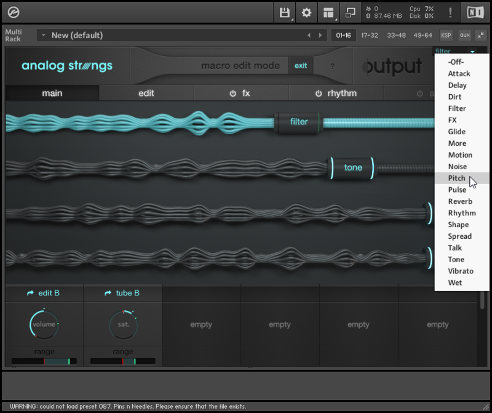Pick More in the macro menu
Image resolution: width=492 pixels, height=413 pixels.
coord(462,143)
